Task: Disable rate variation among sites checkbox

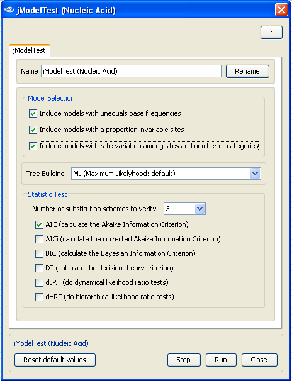Action: [33, 146]
